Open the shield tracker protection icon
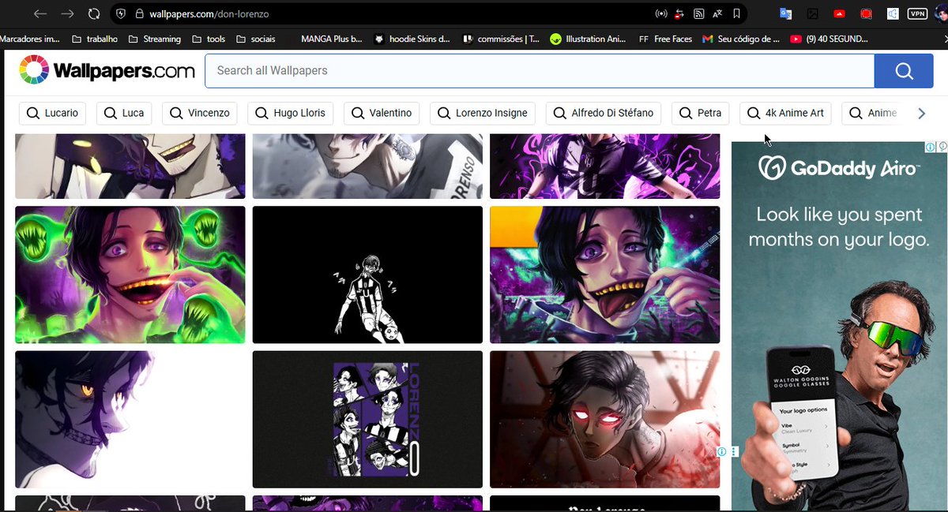This screenshot has width=948, height=512. 121,13
